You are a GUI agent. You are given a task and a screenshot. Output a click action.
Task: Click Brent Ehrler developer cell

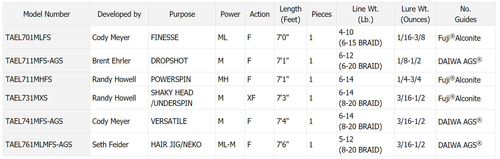111,61
